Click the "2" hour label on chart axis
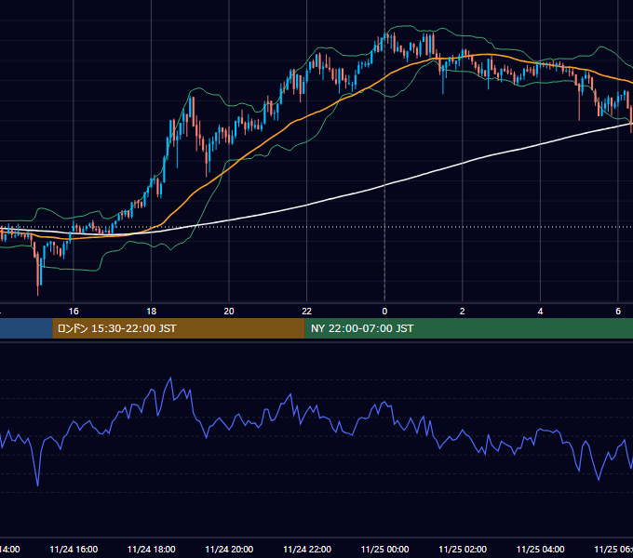The image size is (633, 558). click(x=463, y=312)
